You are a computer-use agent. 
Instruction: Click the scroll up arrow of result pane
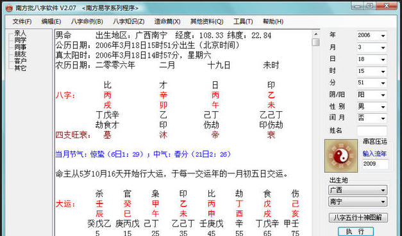[x=316, y=34]
